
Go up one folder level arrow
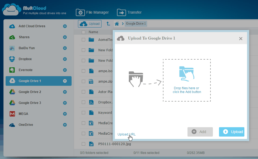[108, 24]
